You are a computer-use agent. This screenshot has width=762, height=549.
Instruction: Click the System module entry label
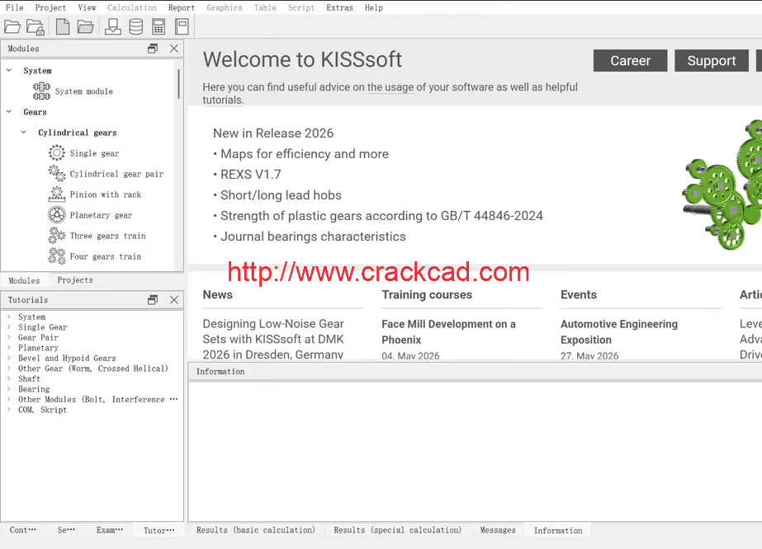[83, 91]
